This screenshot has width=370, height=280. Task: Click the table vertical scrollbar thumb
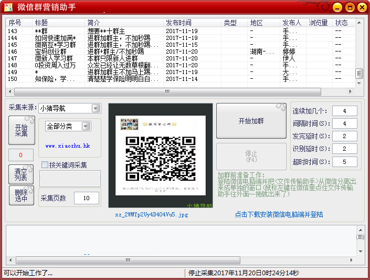click(359, 74)
